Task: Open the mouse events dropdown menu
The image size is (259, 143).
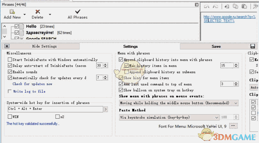Action: click(179, 103)
